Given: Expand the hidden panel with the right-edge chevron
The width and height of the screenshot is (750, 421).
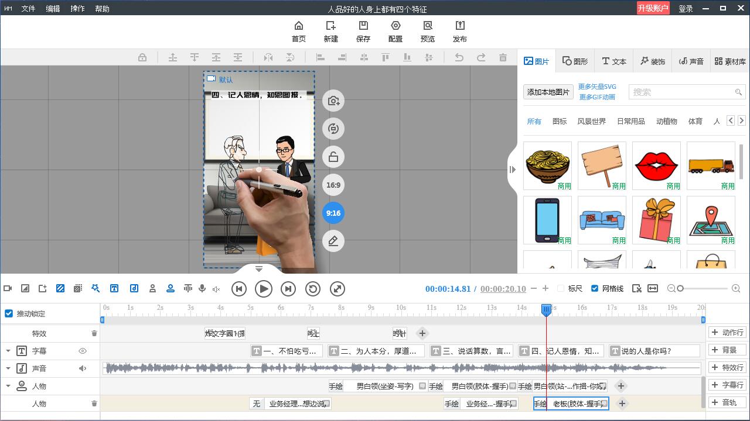Looking at the screenshot, I should [x=513, y=170].
